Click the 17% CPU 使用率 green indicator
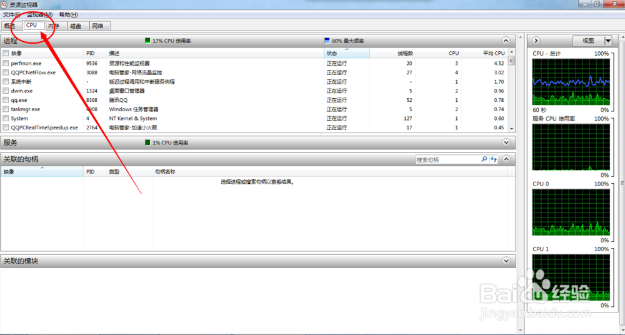This screenshot has width=625, height=335. [x=147, y=41]
